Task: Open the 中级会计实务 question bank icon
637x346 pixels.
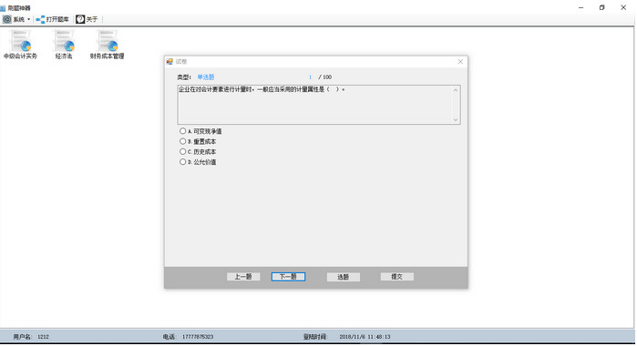Action: click(x=20, y=46)
